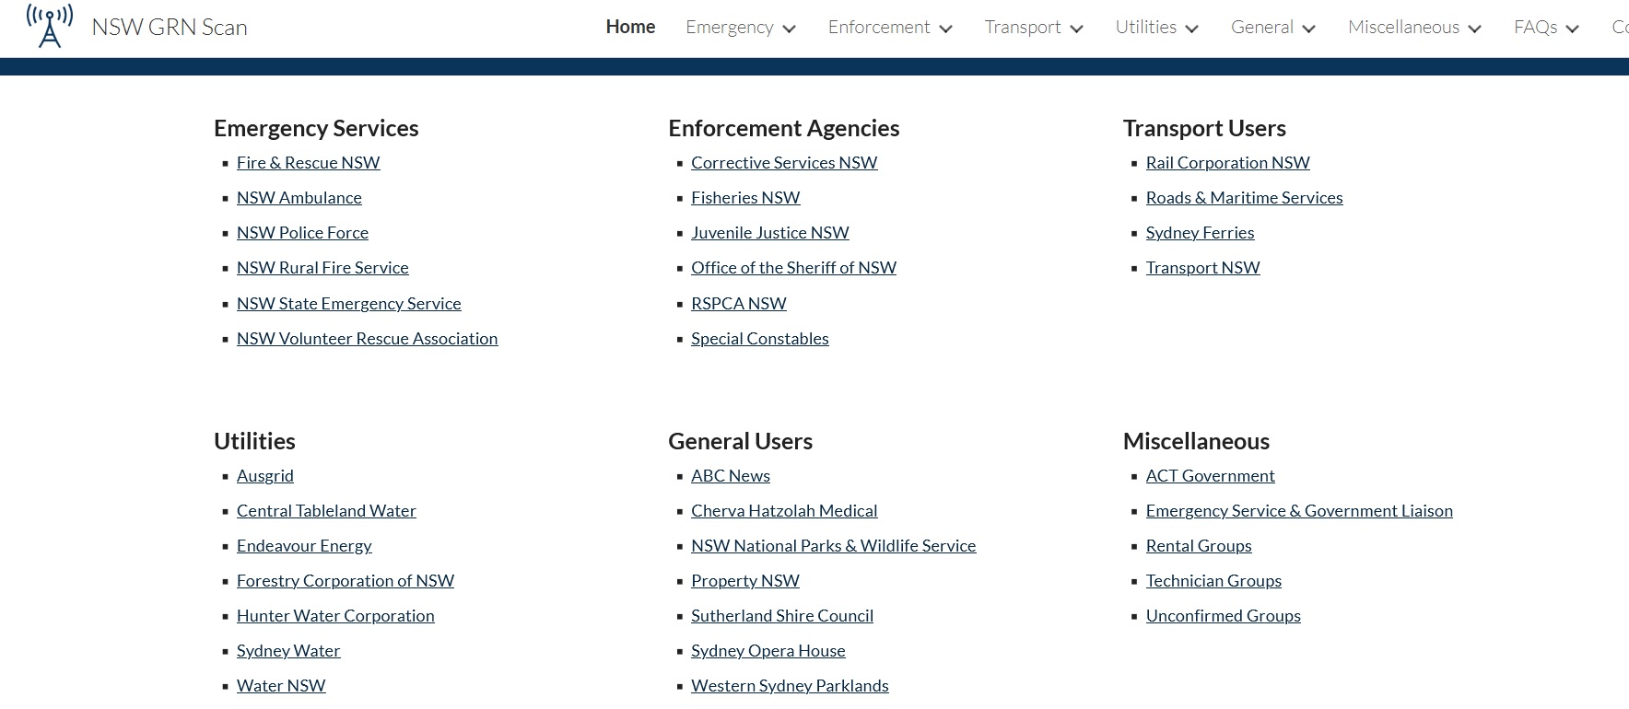Open the Sydney Opera House link
1629x709 pixels.
(768, 651)
